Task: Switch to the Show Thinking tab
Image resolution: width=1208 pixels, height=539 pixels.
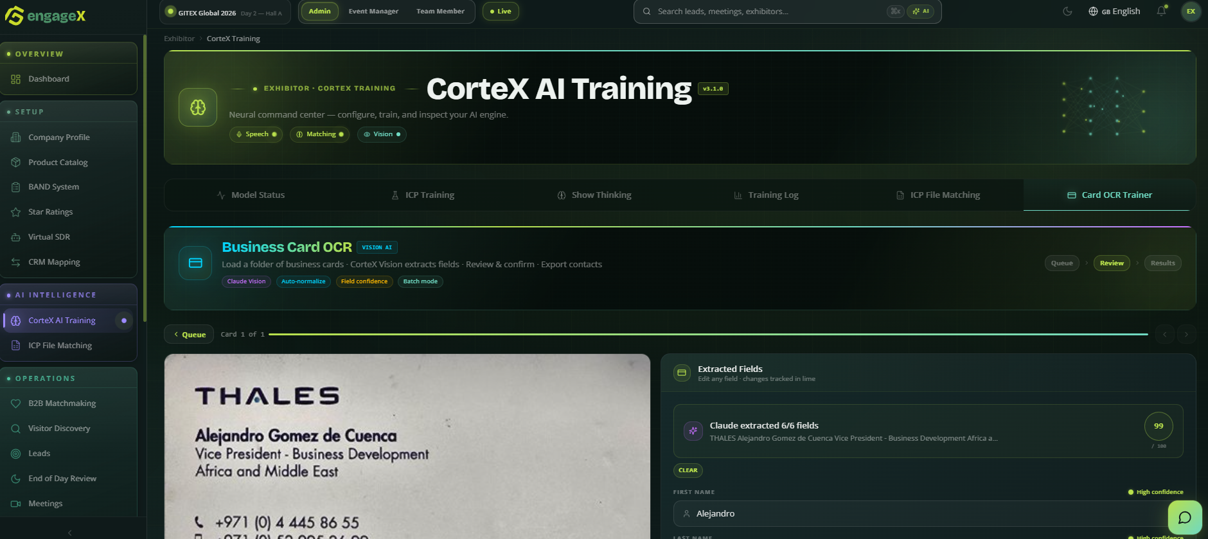Action: click(594, 195)
